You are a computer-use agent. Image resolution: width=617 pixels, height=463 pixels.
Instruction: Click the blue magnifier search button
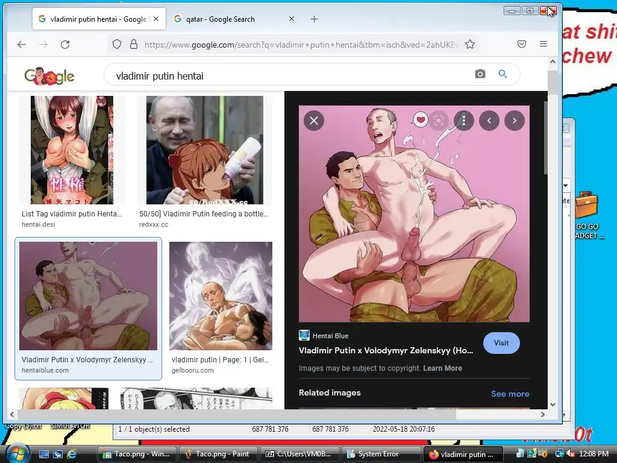pyautogui.click(x=503, y=74)
